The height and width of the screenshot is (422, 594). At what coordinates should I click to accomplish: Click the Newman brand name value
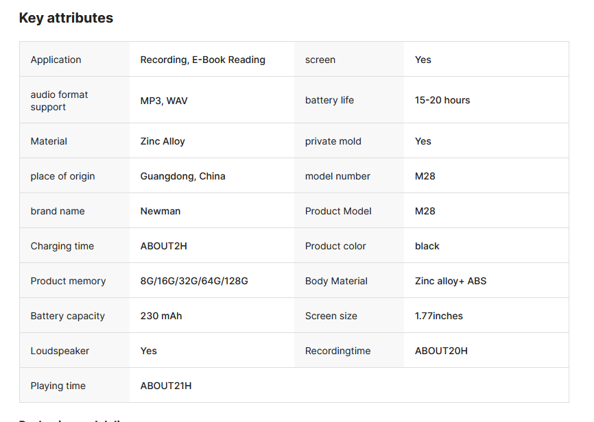(x=161, y=211)
